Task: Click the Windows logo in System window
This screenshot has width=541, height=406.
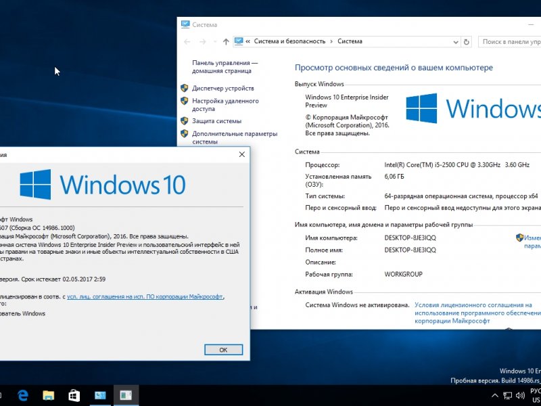Action: pyautogui.click(x=473, y=108)
